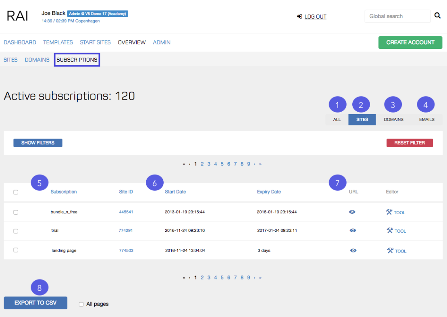Go to page 5 in top pagination

point(222,164)
